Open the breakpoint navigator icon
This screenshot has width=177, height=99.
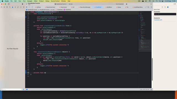21,7
